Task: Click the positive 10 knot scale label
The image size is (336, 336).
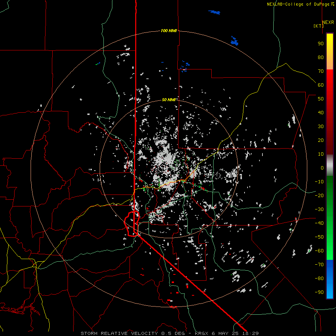Action: tap(321, 154)
